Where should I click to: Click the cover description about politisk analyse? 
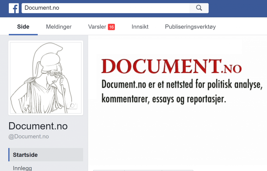point(180,92)
